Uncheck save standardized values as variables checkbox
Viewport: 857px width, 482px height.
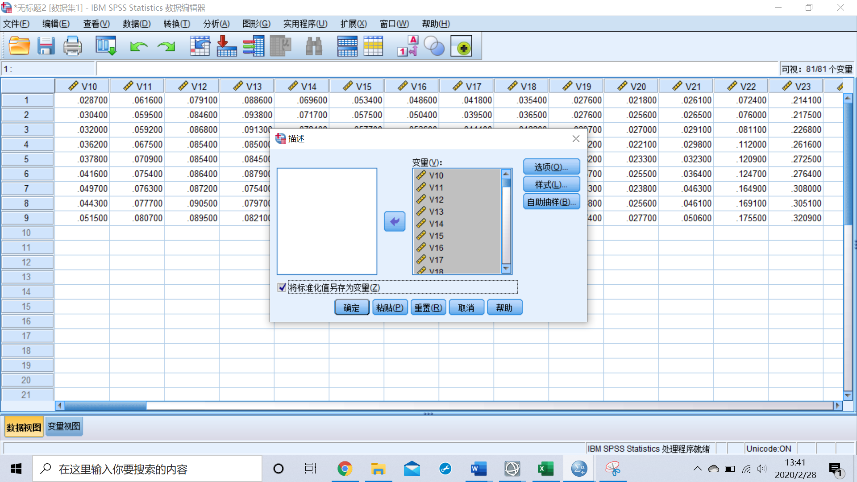click(x=282, y=287)
